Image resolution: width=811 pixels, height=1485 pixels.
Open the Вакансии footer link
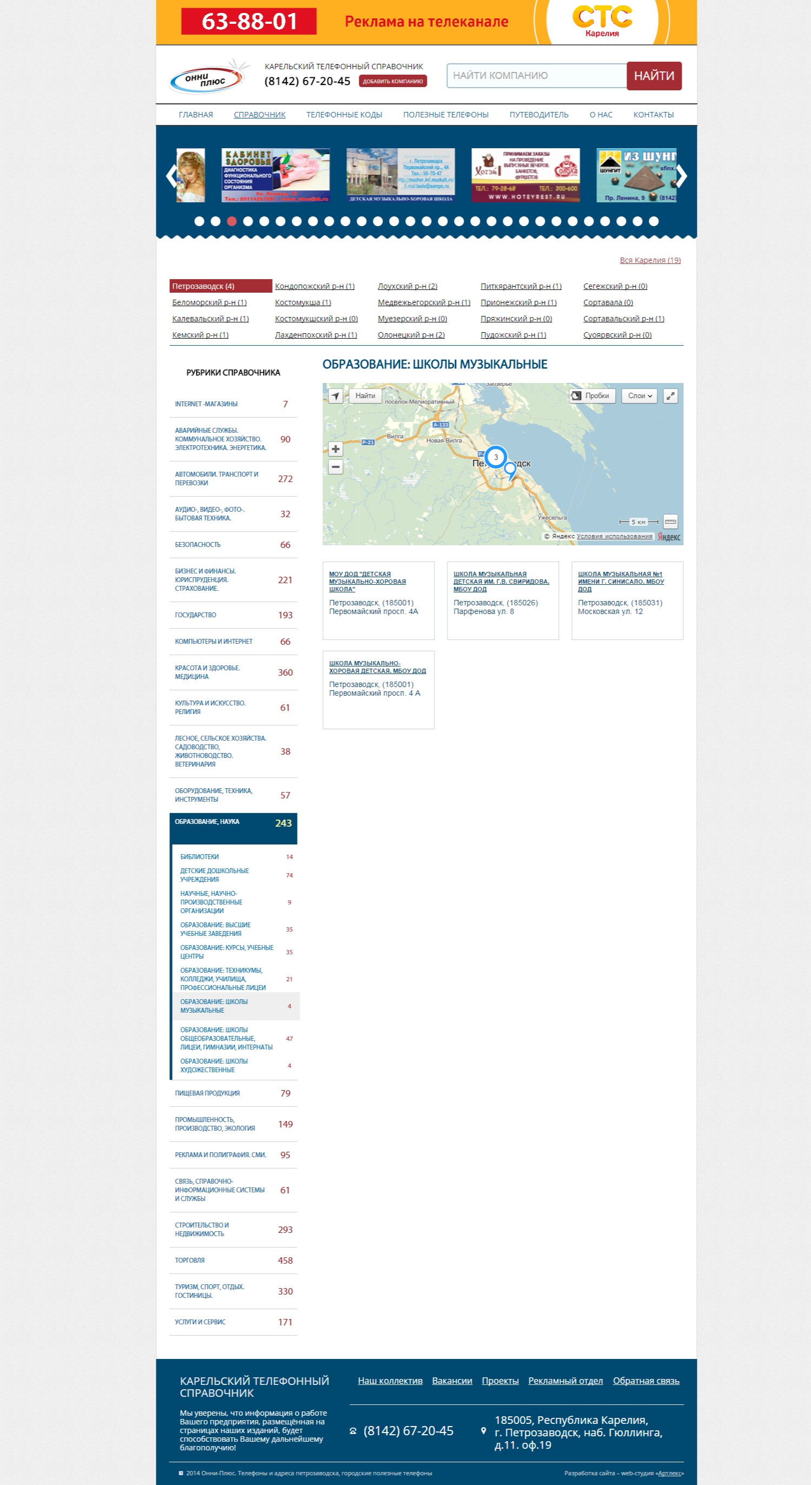point(452,1381)
